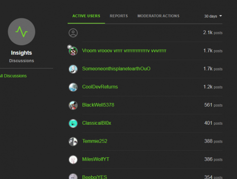Open the anonymous user avatar with 2.1k posts
This screenshot has width=237, height=179.
(x=73, y=33)
